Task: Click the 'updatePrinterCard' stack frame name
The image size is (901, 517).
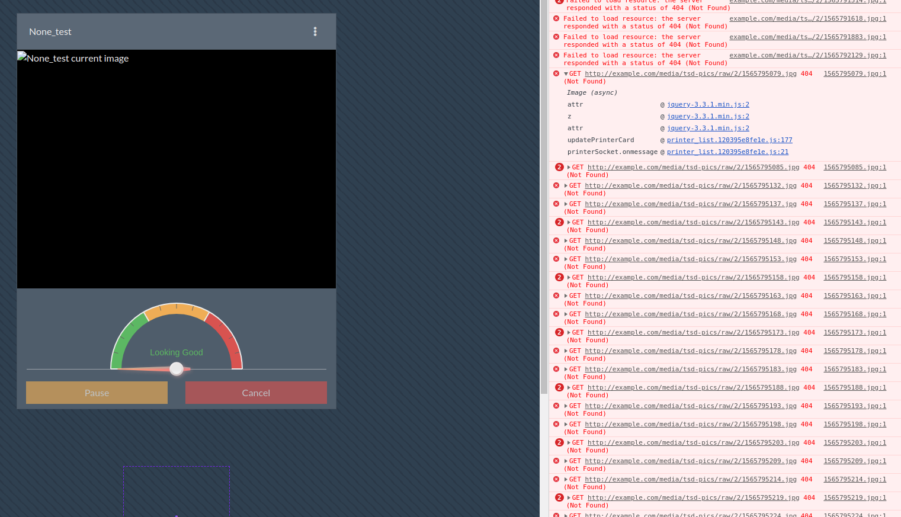Action: [601, 140]
